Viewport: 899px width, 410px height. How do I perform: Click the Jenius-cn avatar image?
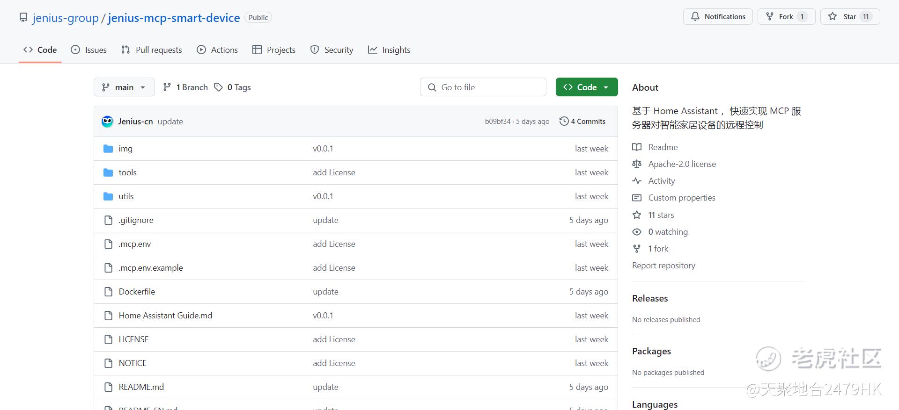[107, 122]
